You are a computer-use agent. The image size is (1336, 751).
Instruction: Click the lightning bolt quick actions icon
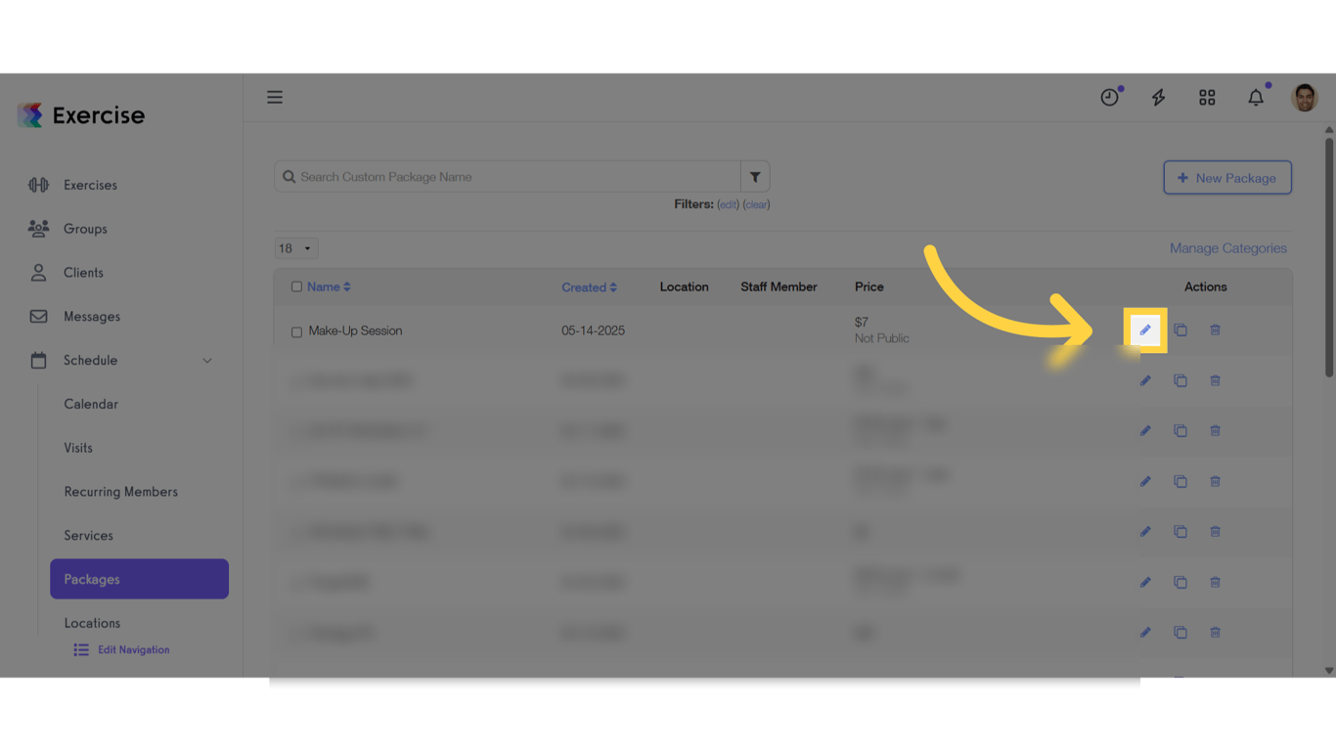1158,97
